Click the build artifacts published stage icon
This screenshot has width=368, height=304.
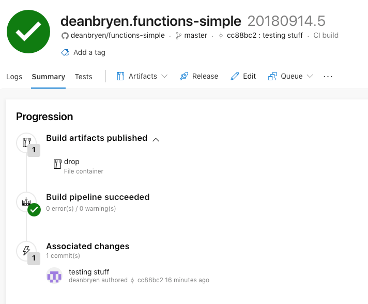26,142
